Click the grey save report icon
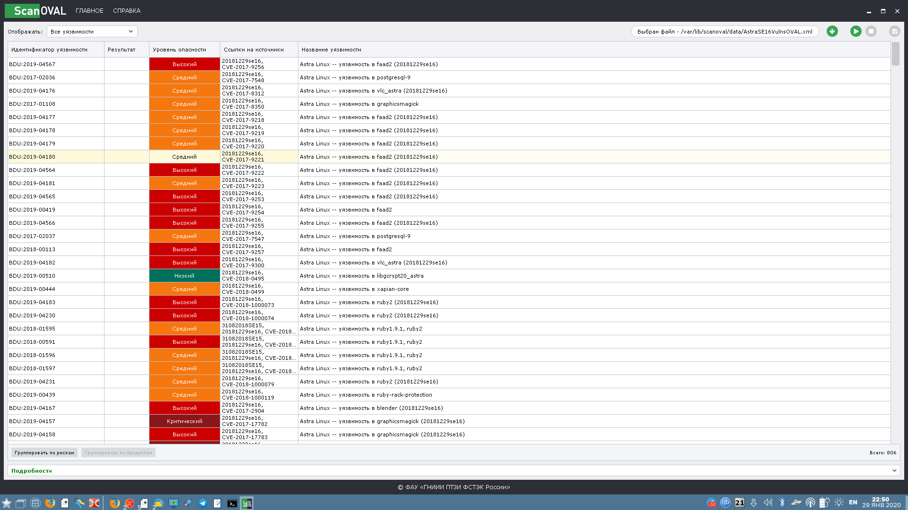Viewport: 908px width, 510px height. (x=894, y=31)
